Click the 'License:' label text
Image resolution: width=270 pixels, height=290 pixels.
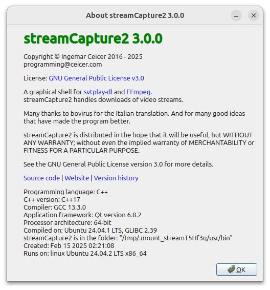coord(35,78)
